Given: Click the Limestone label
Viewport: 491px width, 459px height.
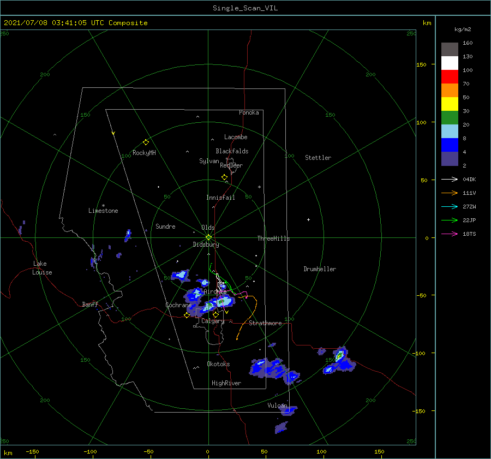Looking at the screenshot, I should coord(103,211).
